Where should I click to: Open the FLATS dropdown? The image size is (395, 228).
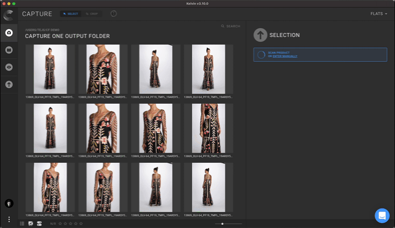[379, 14]
